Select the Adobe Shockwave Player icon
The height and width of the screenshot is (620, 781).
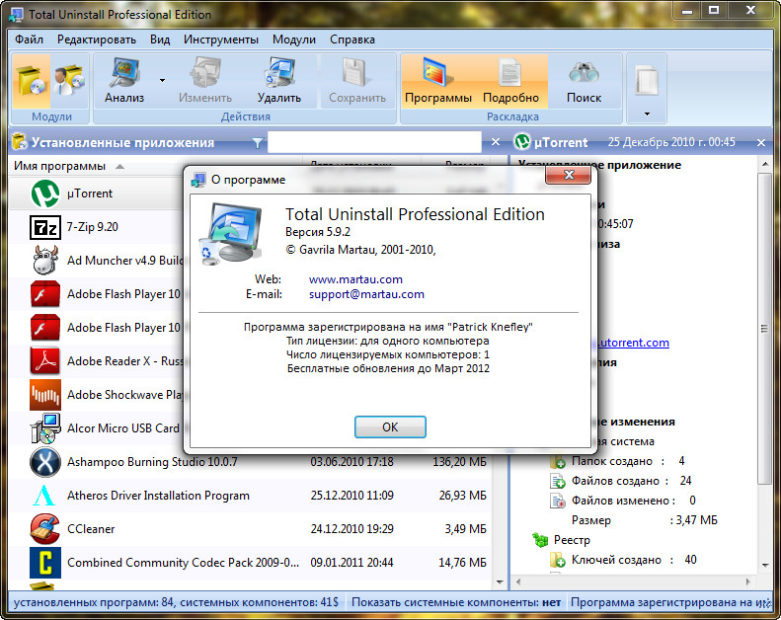pos(45,394)
